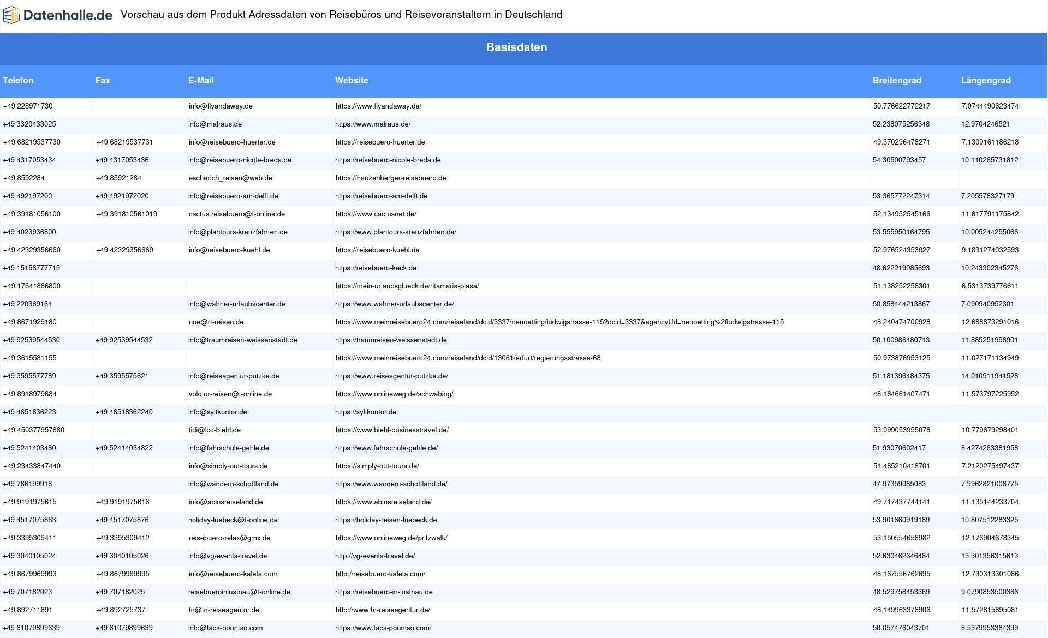The image size is (1048, 638).
Task: Click the E-Mail column header
Action: tap(201, 80)
